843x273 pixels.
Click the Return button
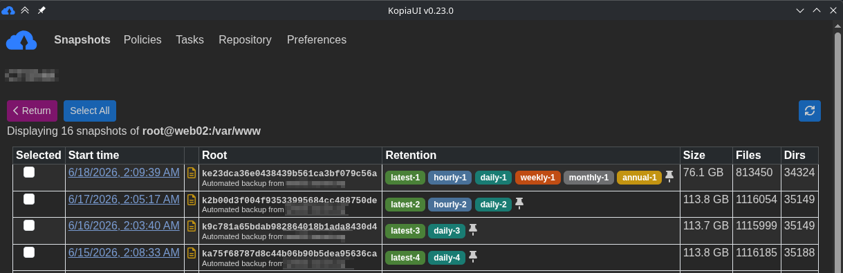tap(32, 111)
